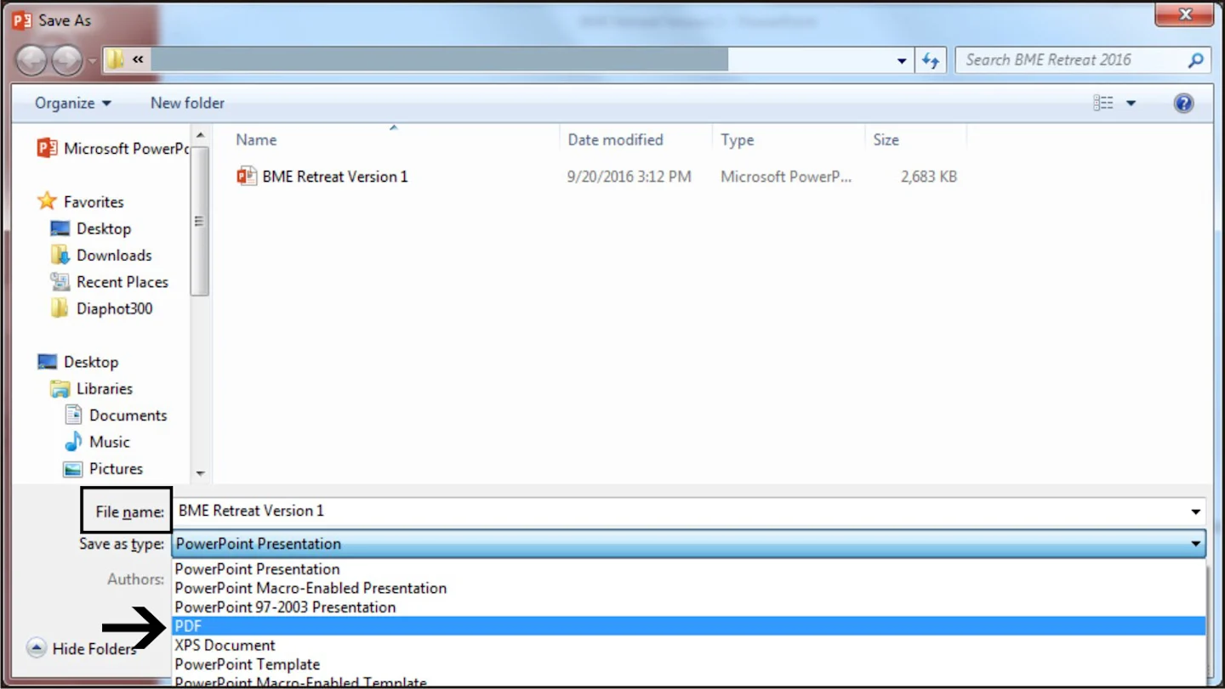The height and width of the screenshot is (689, 1225).
Task: Open the address bar history dropdown
Action: point(902,60)
